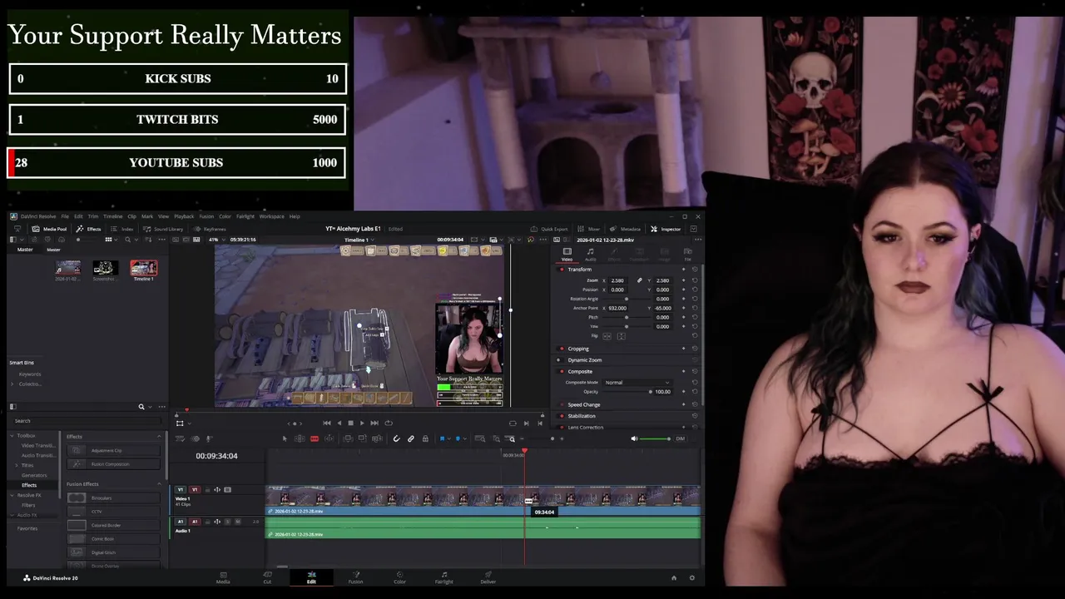Switch to the Color page tab

(399, 577)
